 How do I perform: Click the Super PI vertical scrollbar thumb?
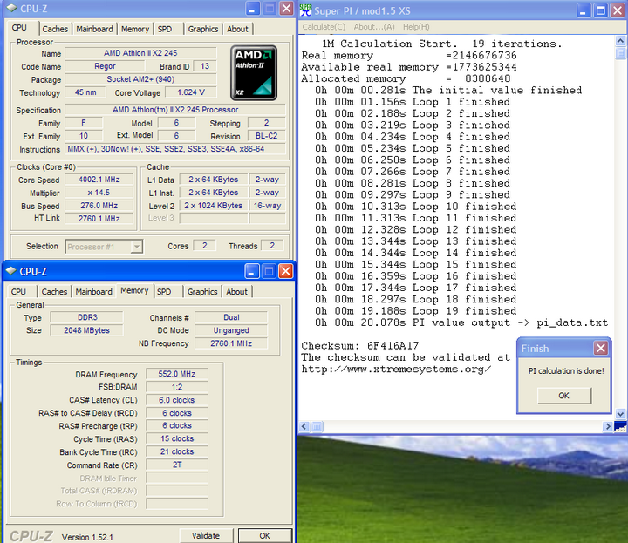(620, 53)
